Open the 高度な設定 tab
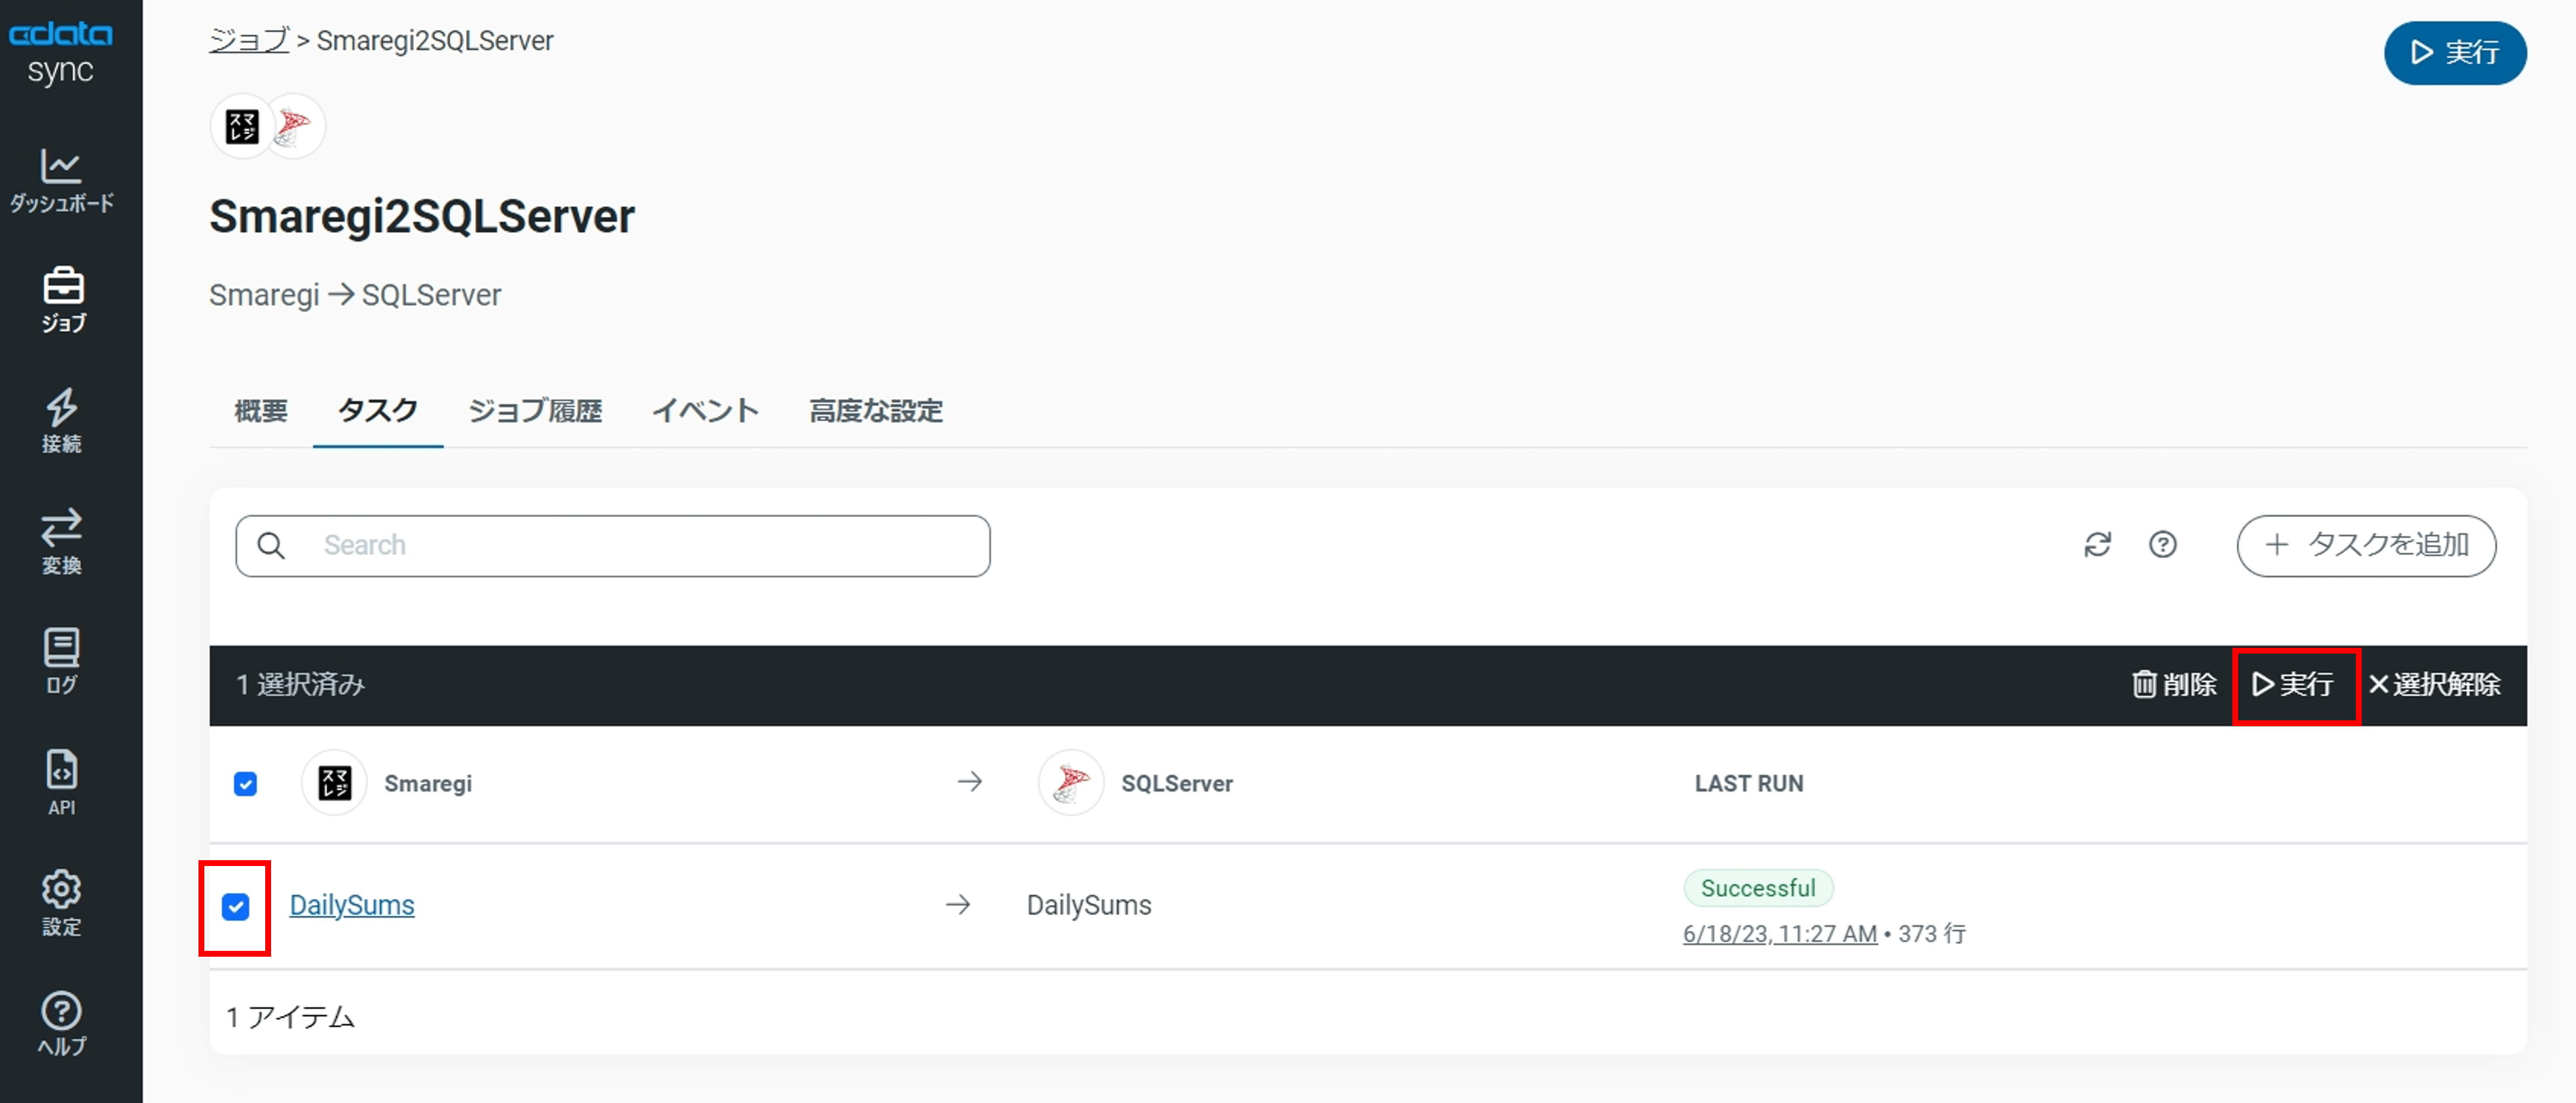The height and width of the screenshot is (1103, 2576). point(875,411)
